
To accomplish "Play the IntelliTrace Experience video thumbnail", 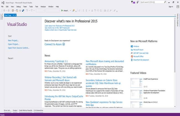I will pyautogui.click(x=136, y=83).
